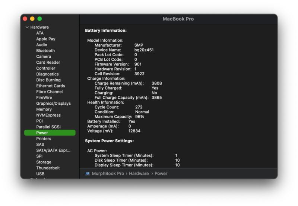
Task: Select the Cycle Count value 272
Action: click(139, 107)
